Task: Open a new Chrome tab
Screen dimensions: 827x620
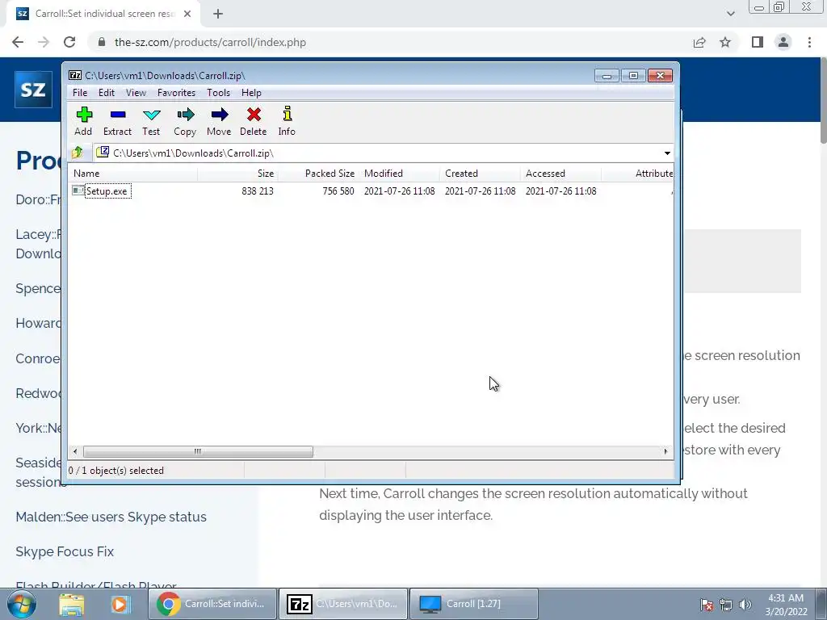Action: click(x=218, y=14)
